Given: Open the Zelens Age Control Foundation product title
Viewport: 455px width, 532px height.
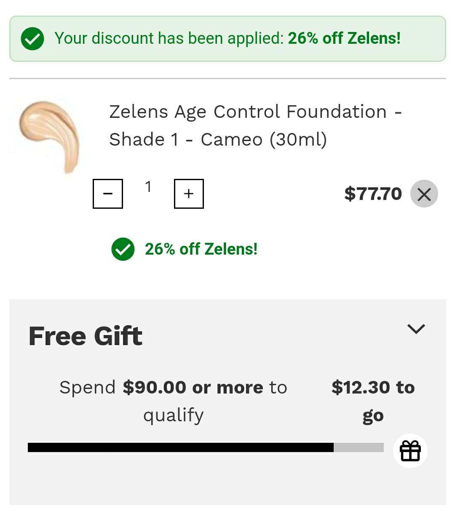Looking at the screenshot, I should tap(255, 125).
